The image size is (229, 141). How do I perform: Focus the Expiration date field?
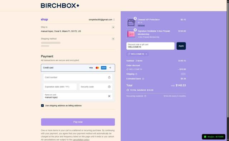pyautogui.click(x=60, y=87)
